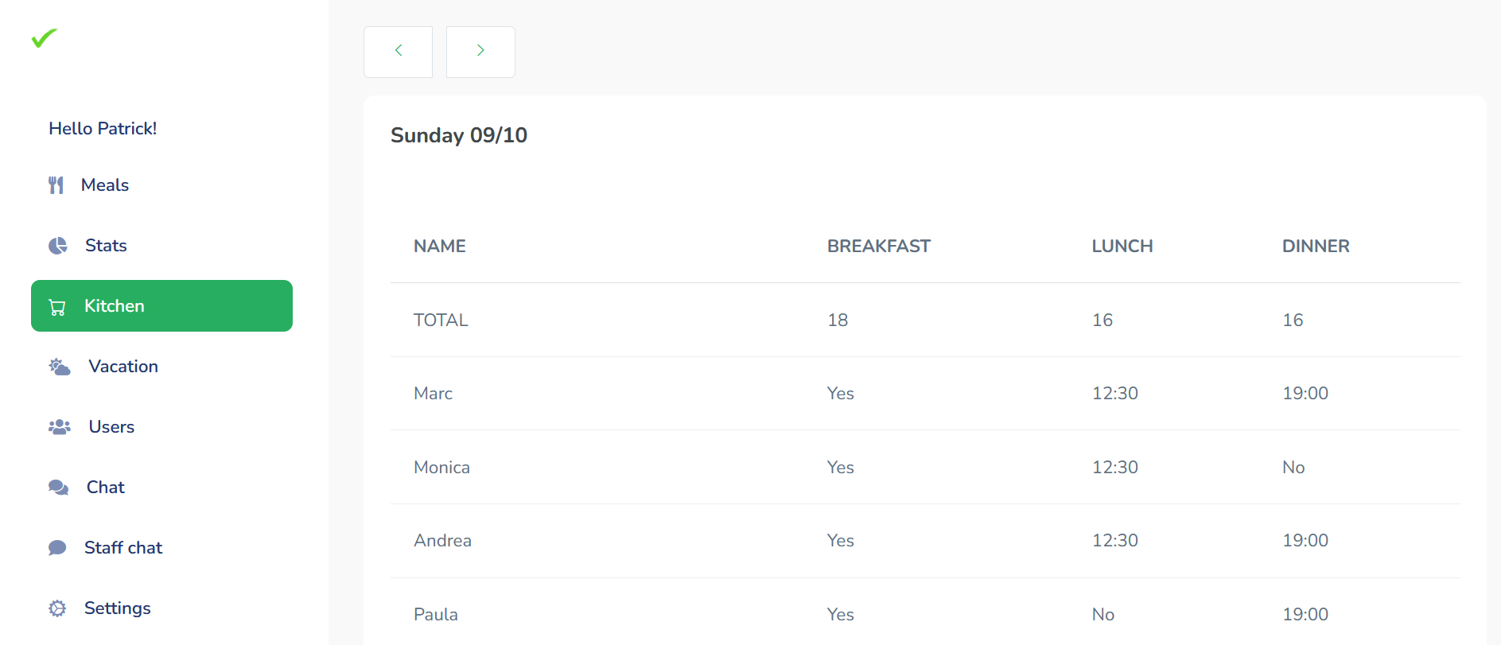The height and width of the screenshot is (645, 1501).
Task: Select Staff chat in sidebar
Action: (123, 548)
